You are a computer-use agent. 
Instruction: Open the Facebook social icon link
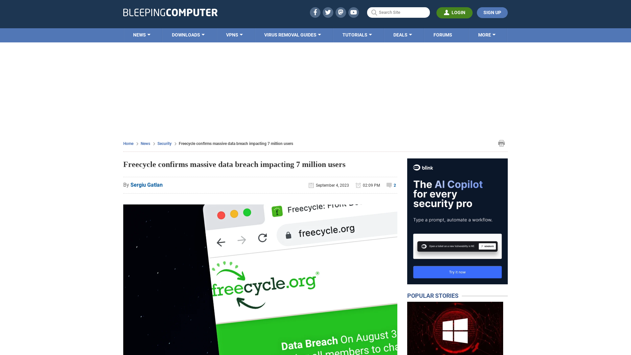click(x=315, y=12)
